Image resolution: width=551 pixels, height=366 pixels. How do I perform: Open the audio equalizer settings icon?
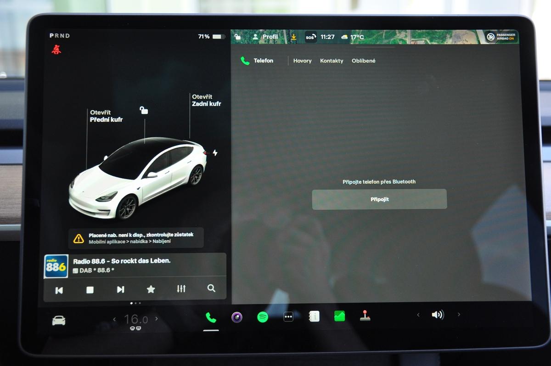(181, 289)
